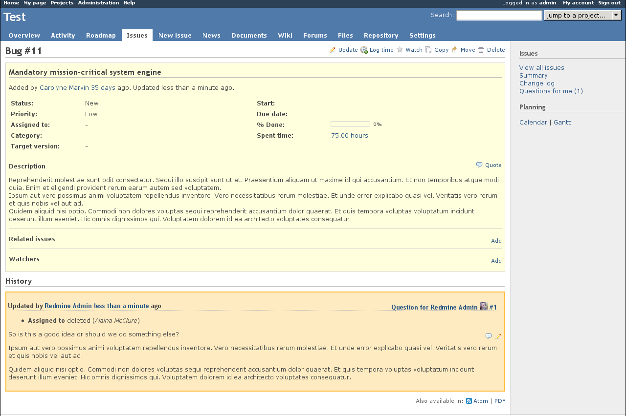
Task: Focus the Search input field
Action: click(499, 16)
